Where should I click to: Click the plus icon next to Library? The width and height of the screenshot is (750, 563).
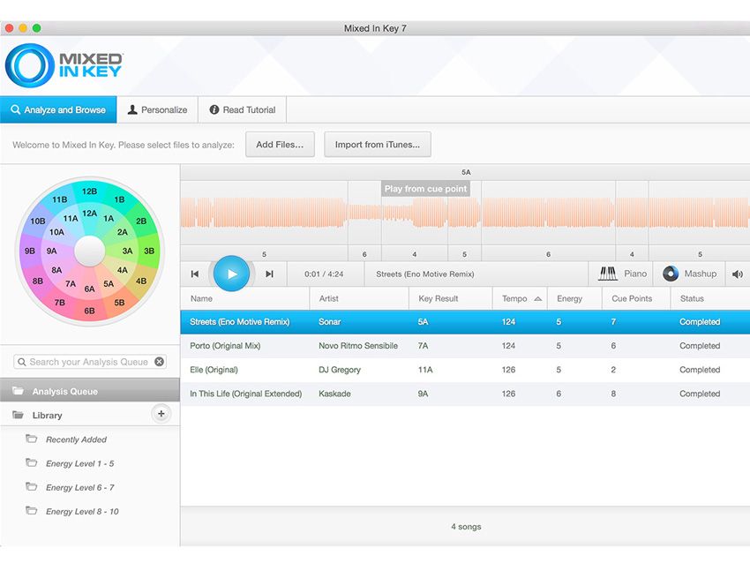coord(161,413)
